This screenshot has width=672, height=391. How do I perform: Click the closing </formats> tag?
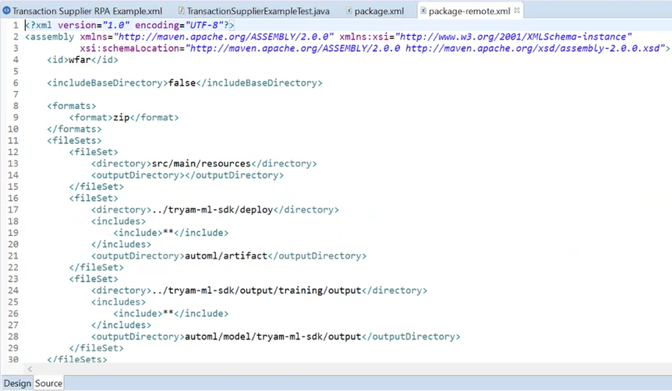[x=74, y=129]
